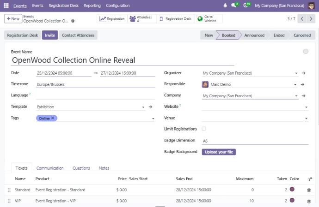Click the debug droplet icon
Screen dimensions: 319x207
coord(225,6)
